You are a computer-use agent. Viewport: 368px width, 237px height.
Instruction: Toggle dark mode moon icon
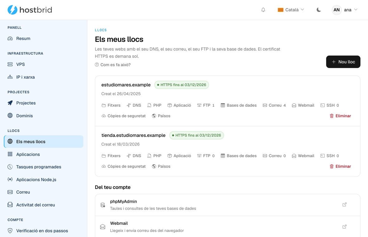click(318, 10)
